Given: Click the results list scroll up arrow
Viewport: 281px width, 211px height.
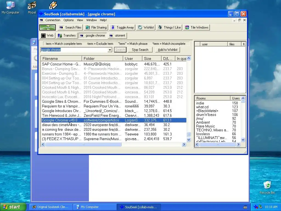Looking at the screenshot, I should pyautogui.click(x=189, y=58).
